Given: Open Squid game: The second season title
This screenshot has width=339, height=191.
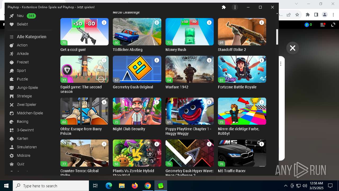Looking at the screenshot, I should click(81, 89).
